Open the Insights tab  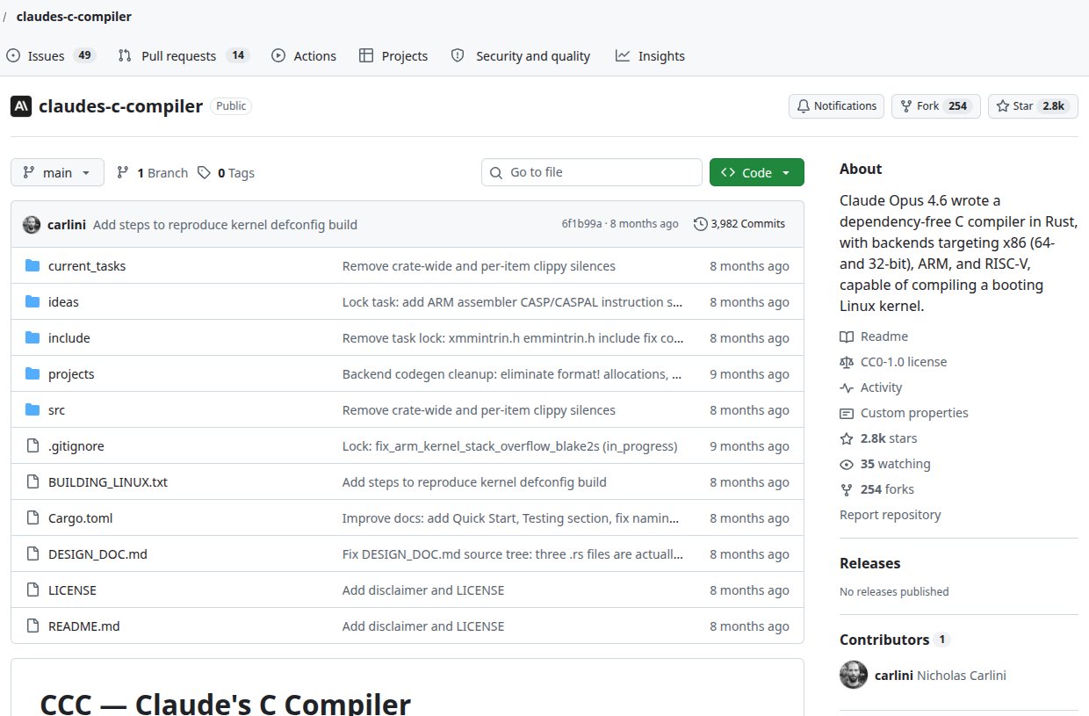650,55
